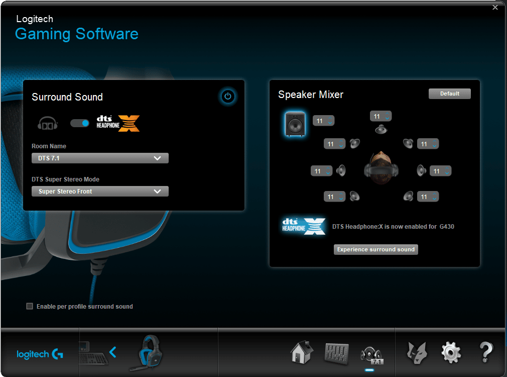507x377 pixels.
Task: Select the side right speaker icon
Action: coord(421,170)
